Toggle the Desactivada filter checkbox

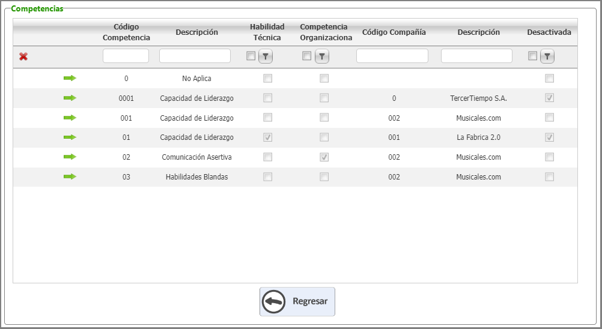[x=532, y=56]
